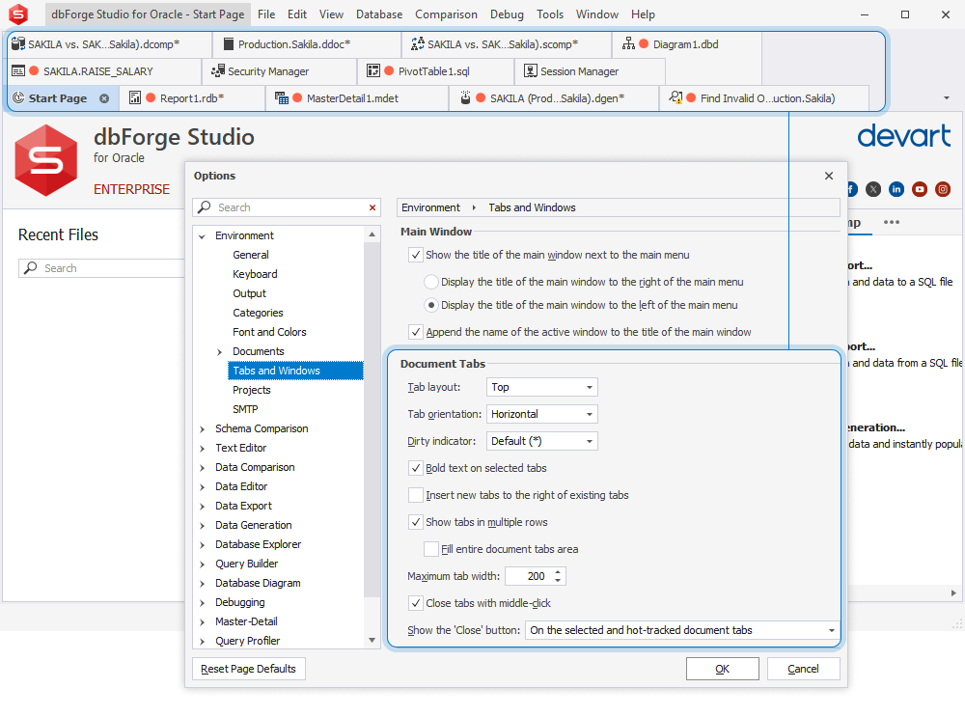Click the large dbForge Studio hexagon logo

[46, 160]
